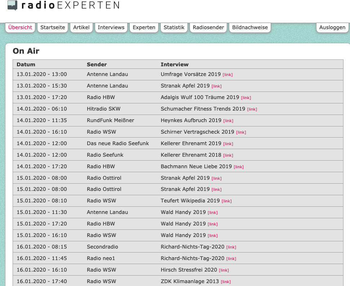Select the Experten tab
The width and height of the screenshot is (350, 286).
144,27
